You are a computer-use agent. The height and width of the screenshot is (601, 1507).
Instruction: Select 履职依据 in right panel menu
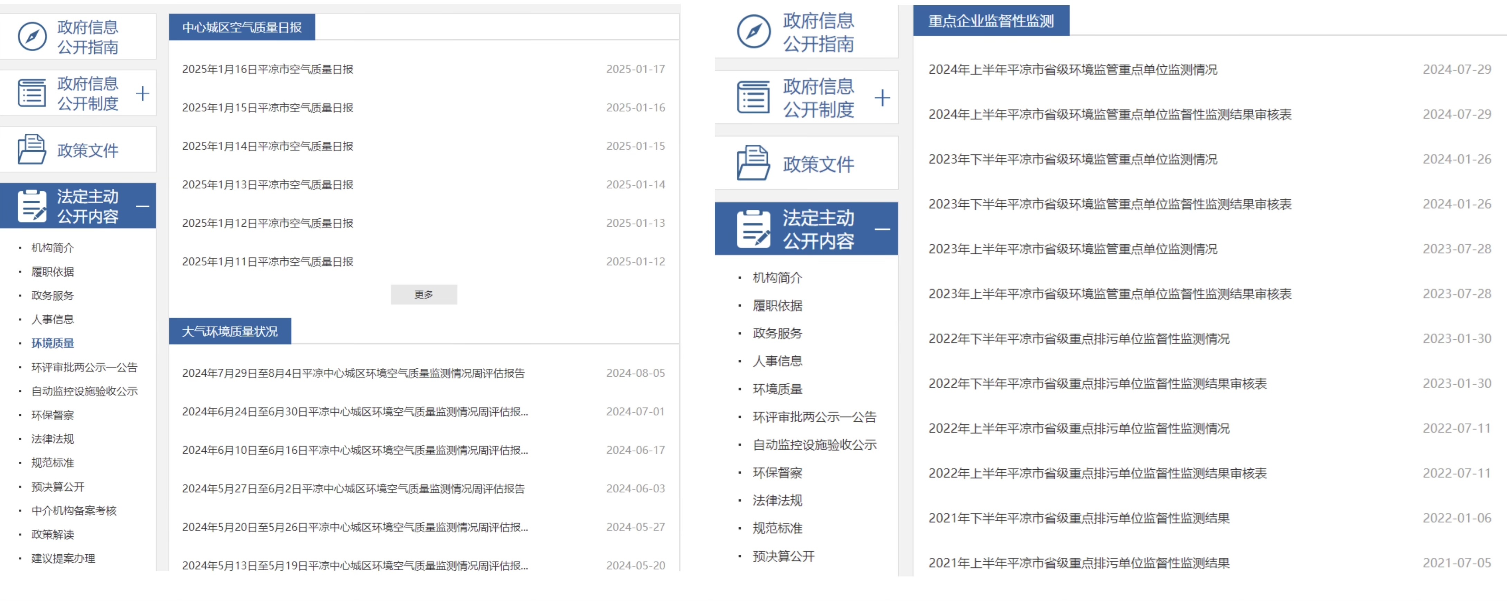777,306
